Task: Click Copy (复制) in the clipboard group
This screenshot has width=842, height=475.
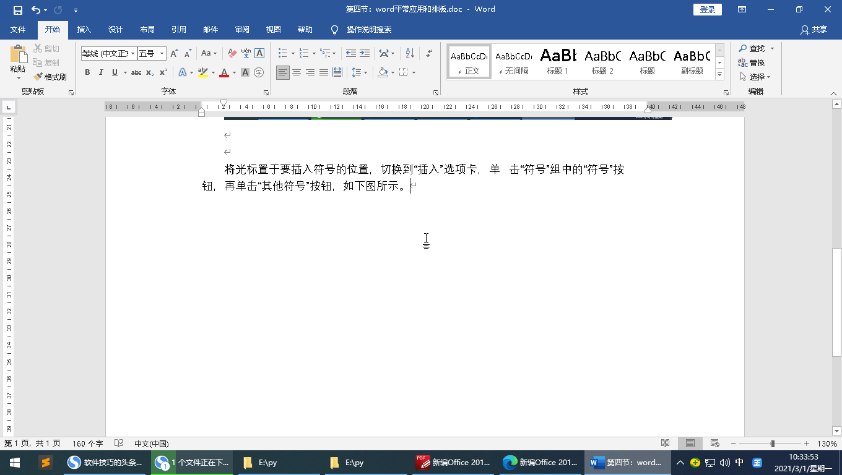Action: click(x=46, y=62)
